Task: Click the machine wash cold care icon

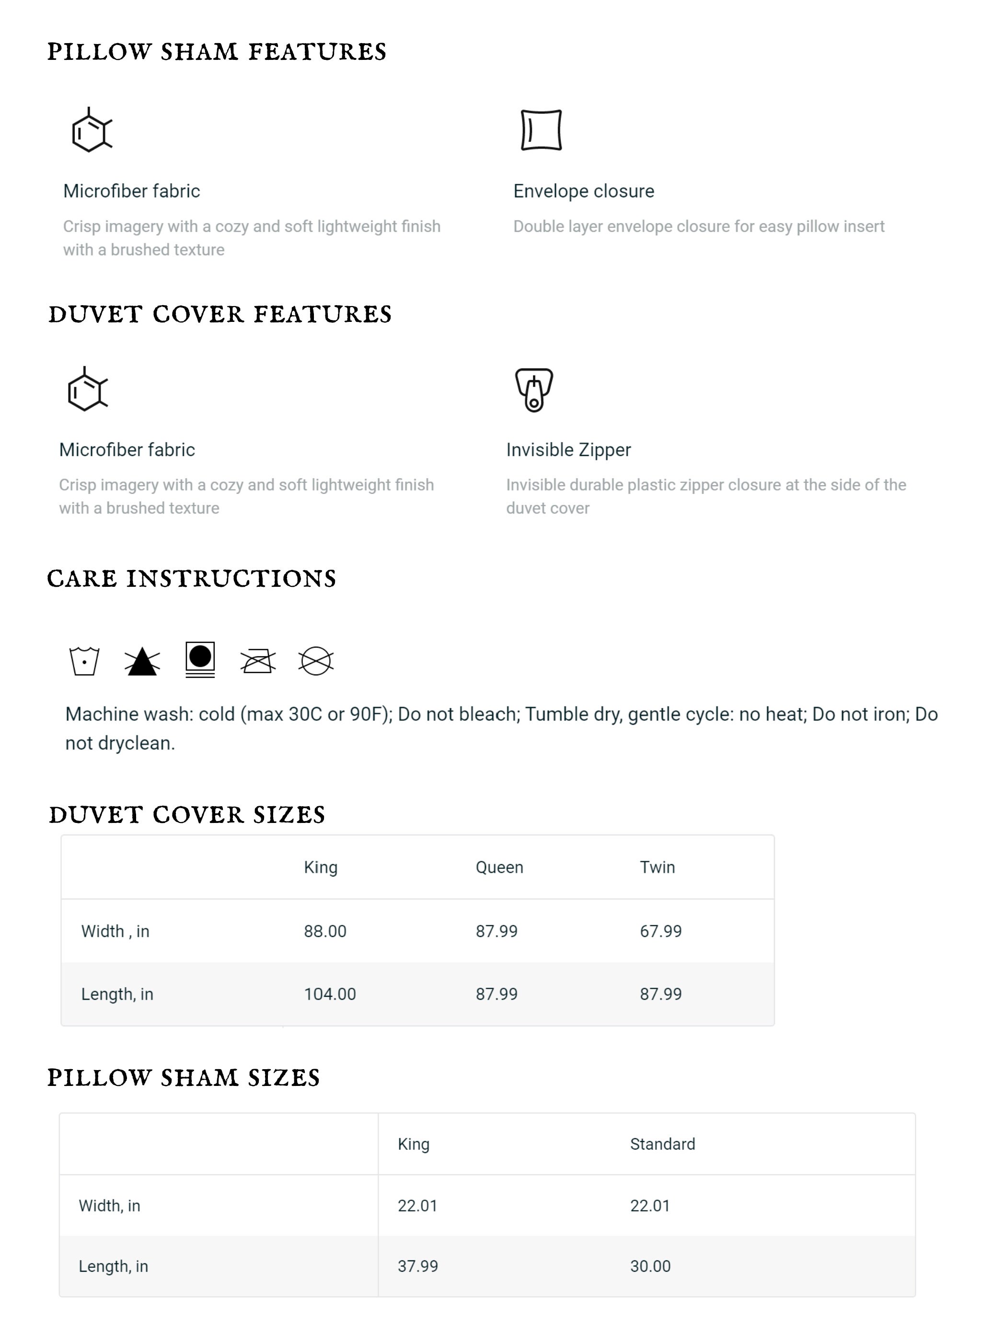Action: pos(84,661)
